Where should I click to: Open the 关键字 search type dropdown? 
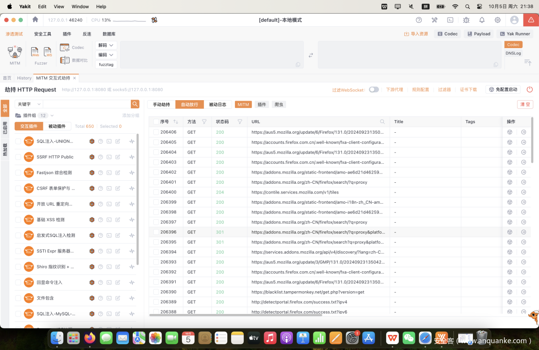(x=29, y=104)
